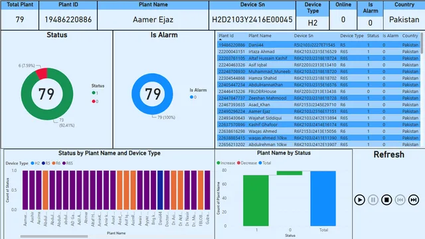Select the Muhammad_Muneeb row
Screen dimensions: 425x239
pos(319,72)
